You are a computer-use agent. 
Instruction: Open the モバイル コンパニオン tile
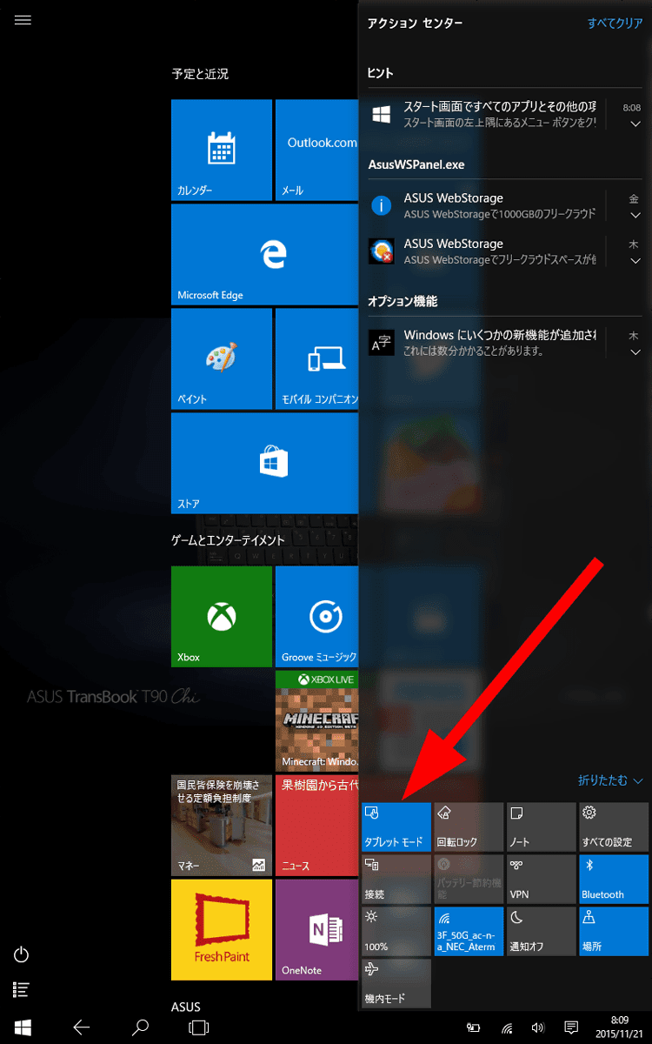317,358
